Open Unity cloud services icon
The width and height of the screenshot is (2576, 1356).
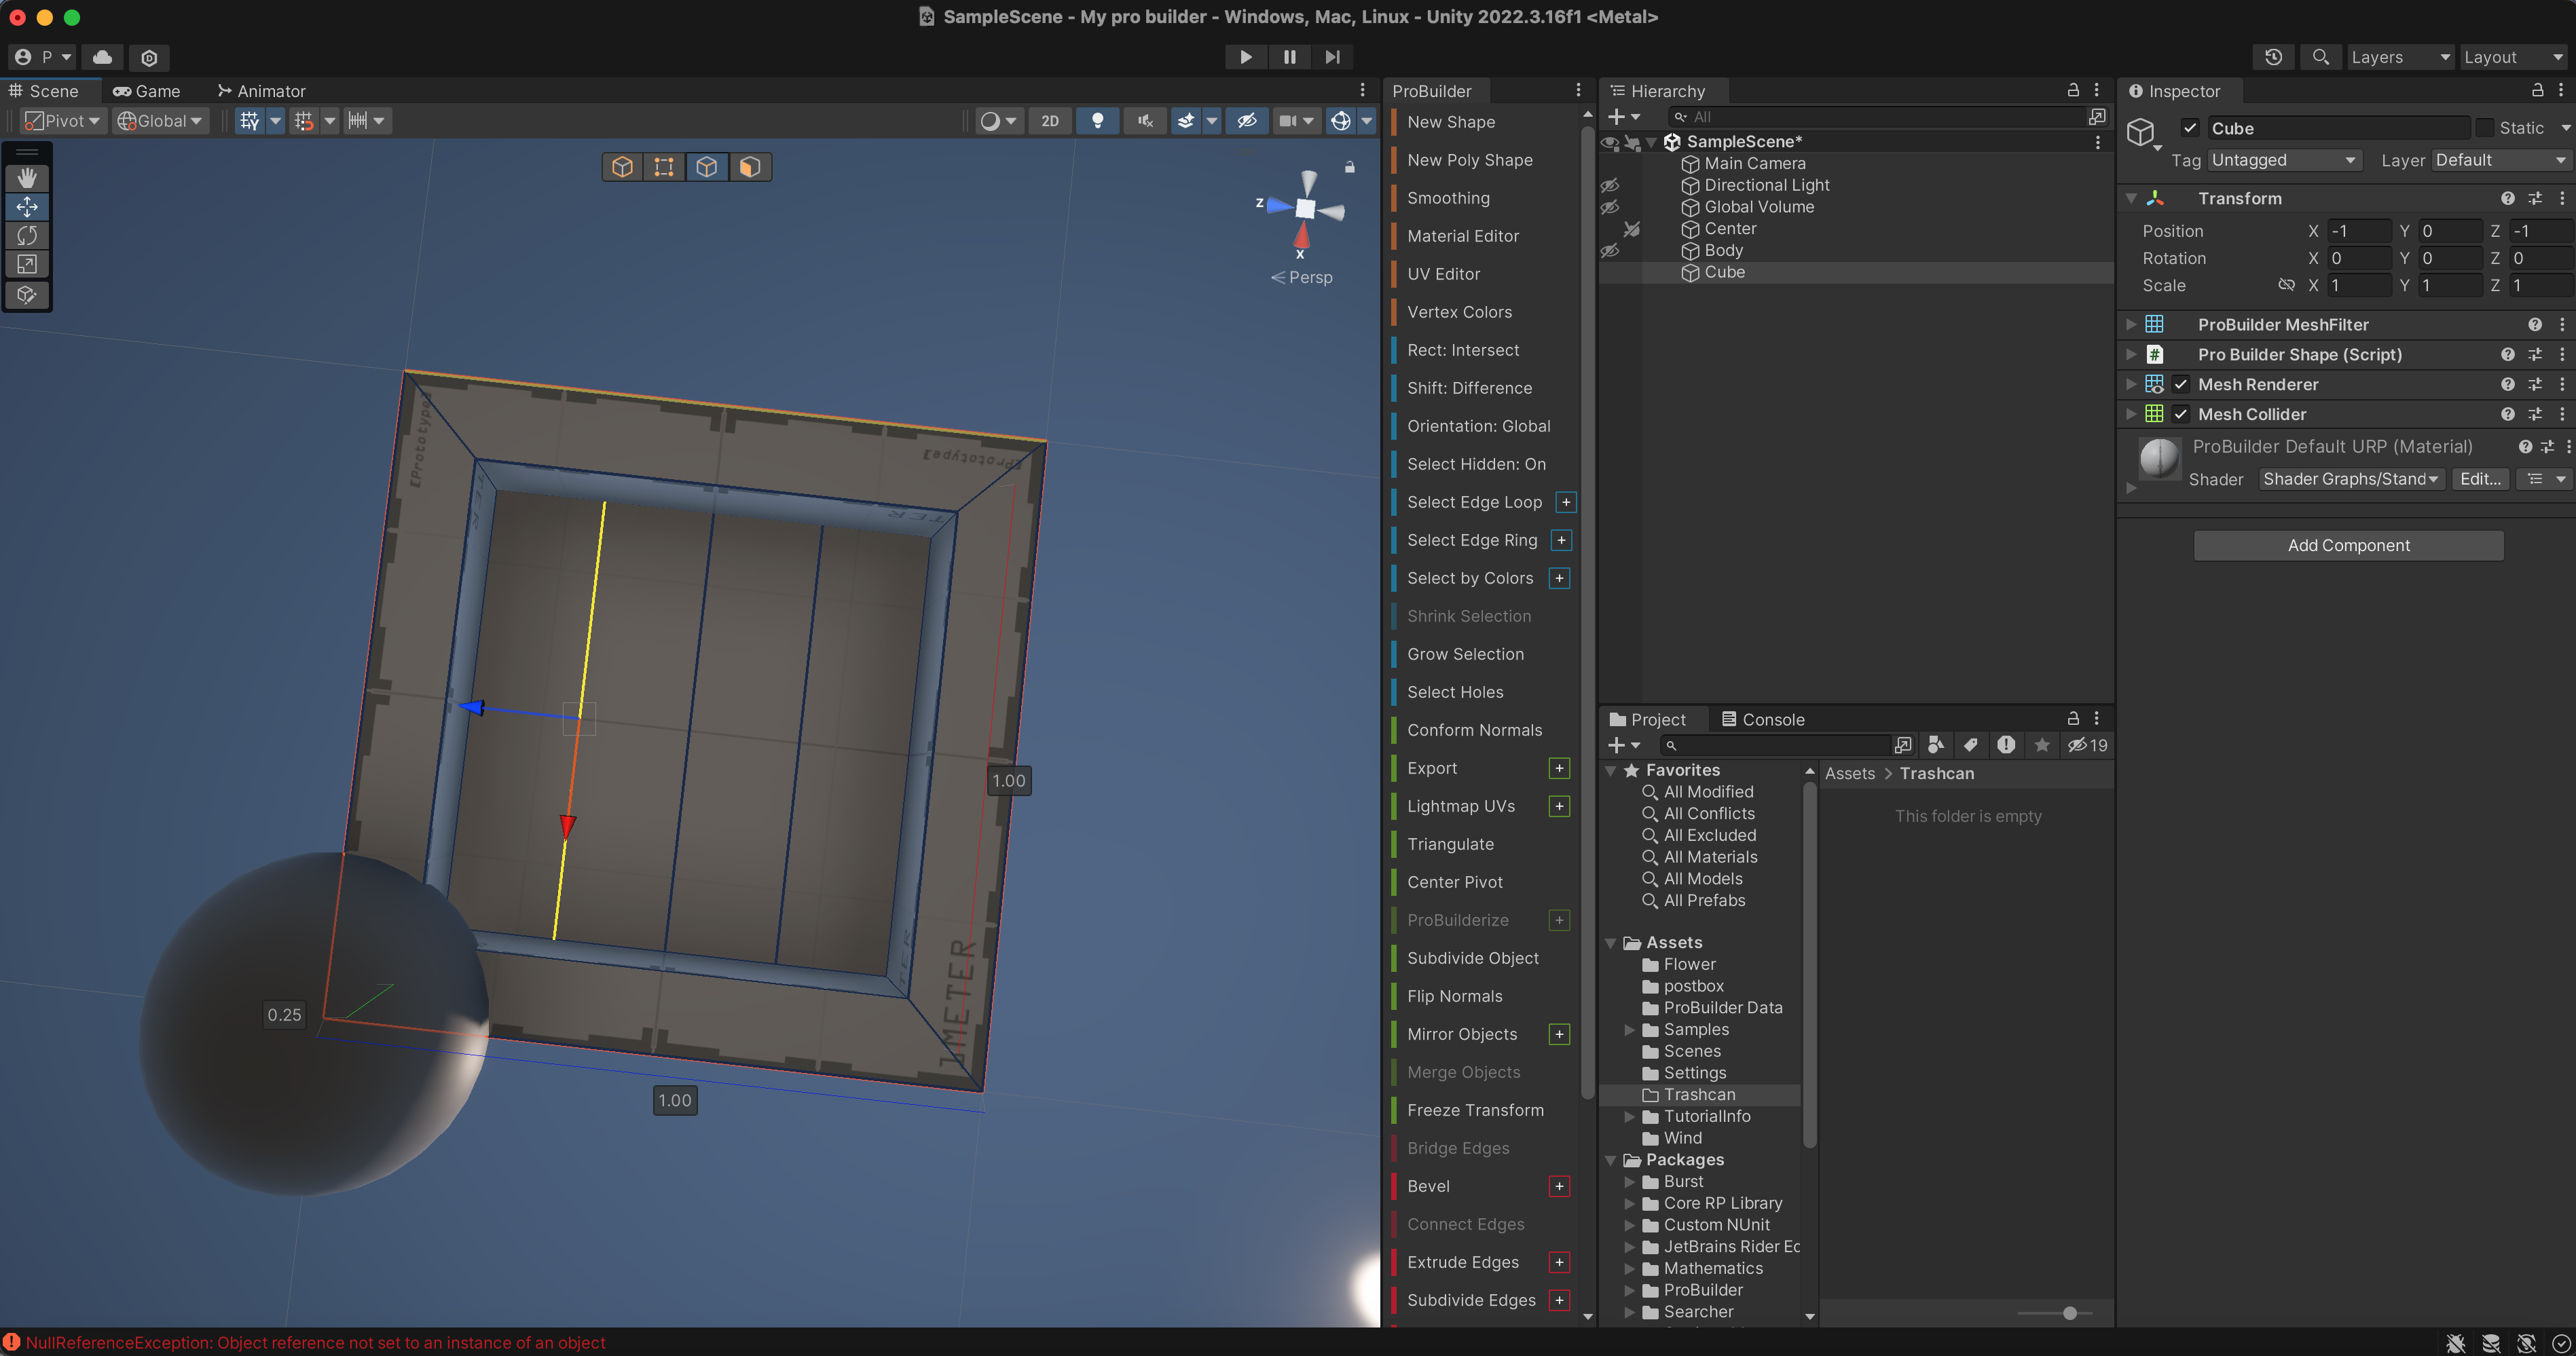tap(102, 57)
